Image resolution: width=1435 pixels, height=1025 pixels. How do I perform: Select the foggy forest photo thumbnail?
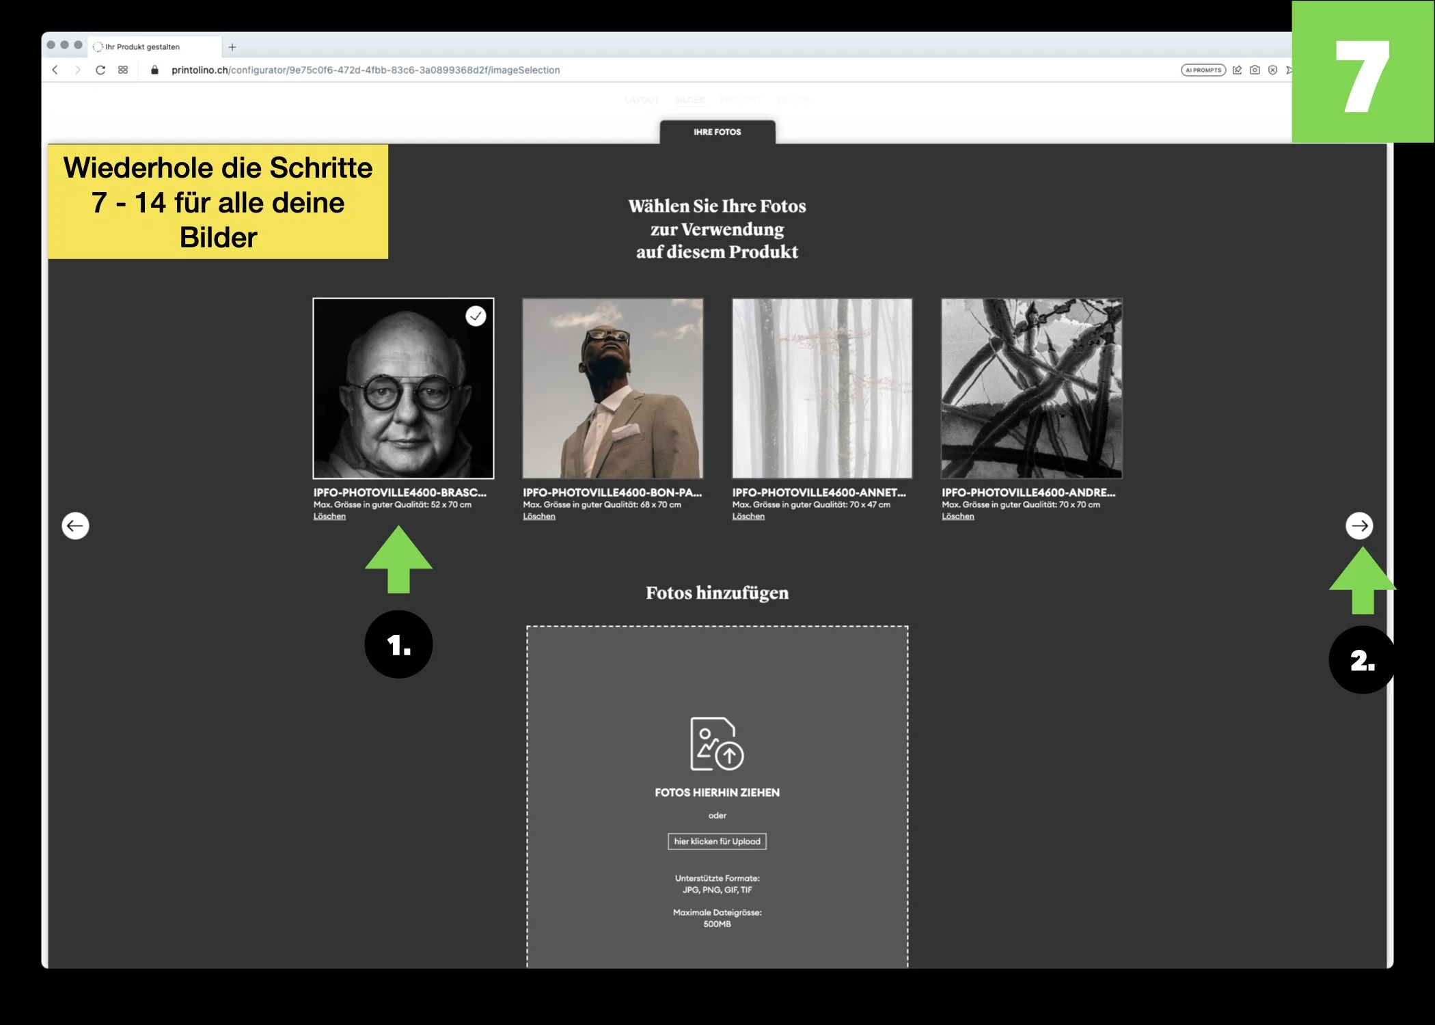tap(821, 388)
